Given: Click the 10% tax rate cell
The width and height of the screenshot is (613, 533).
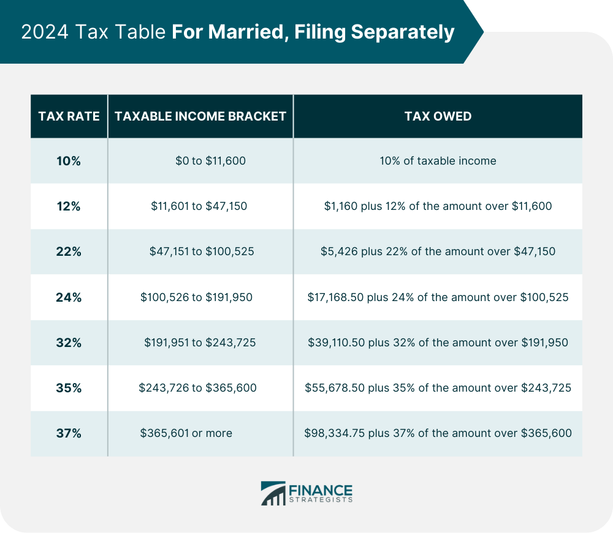Looking at the screenshot, I should [x=69, y=162].
